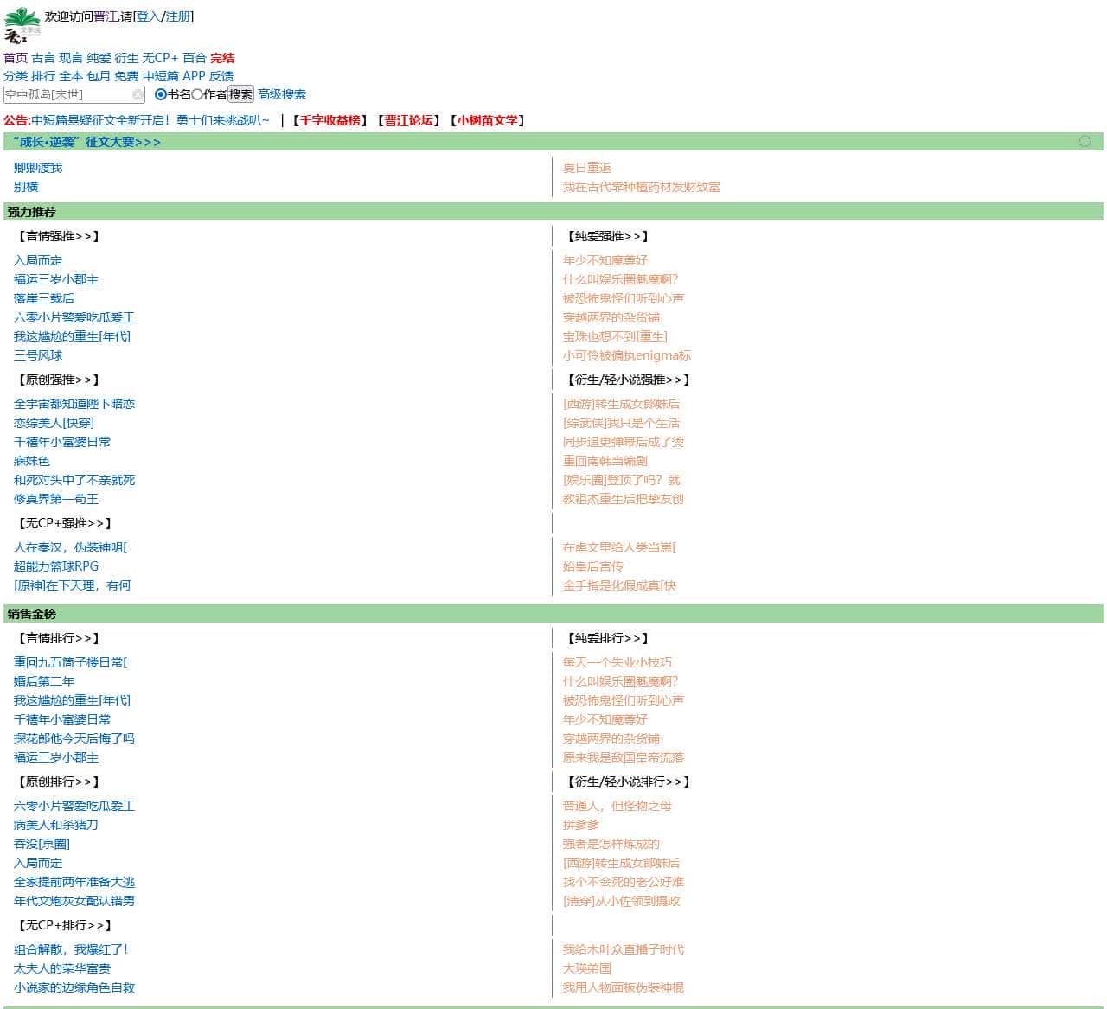Select the 书名 radio button
This screenshot has width=1107, height=1009.
(160, 94)
